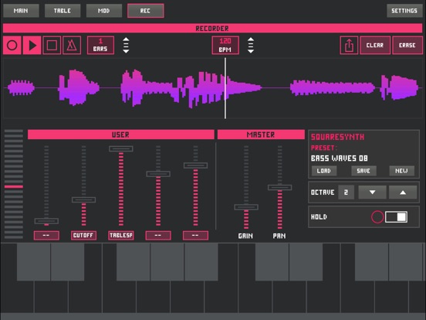
Task: Raise BPM with the up arrow
Action: (x=251, y=39)
